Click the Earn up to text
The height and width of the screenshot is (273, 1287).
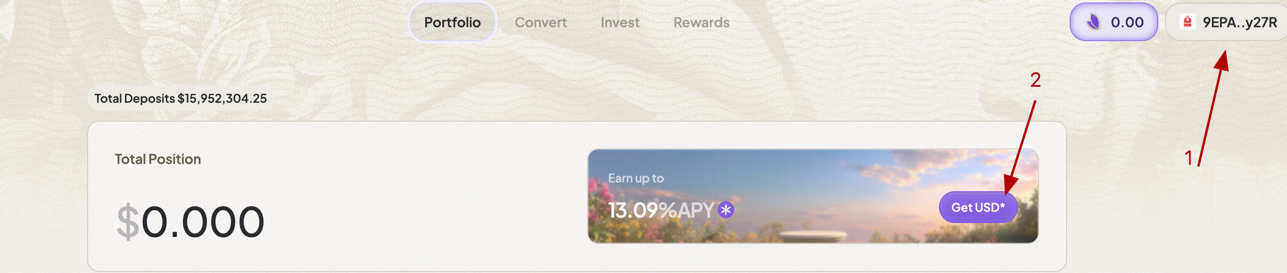(x=635, y=179)
